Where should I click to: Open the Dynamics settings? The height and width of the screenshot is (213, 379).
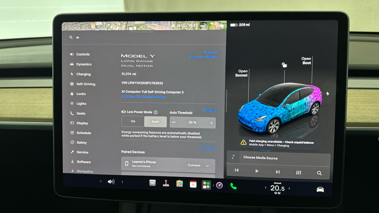click(81, 64)
